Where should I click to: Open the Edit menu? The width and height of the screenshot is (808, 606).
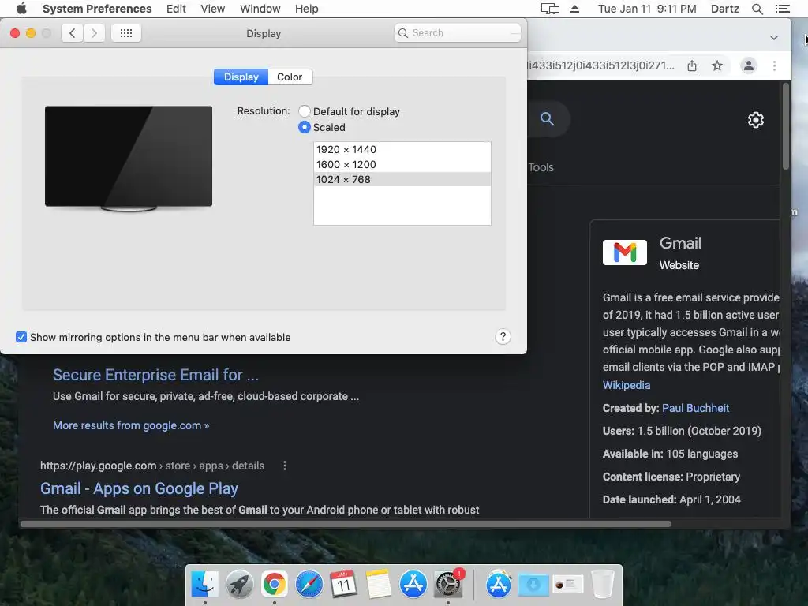click(x=176, y=9)
